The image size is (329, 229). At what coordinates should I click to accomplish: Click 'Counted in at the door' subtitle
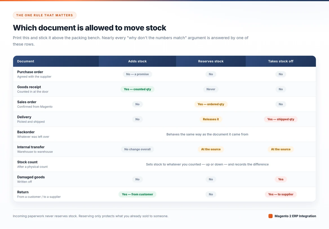pos(33,92)
